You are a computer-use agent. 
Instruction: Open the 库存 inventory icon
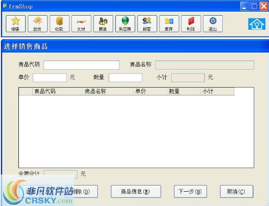(x=169, y=24)
